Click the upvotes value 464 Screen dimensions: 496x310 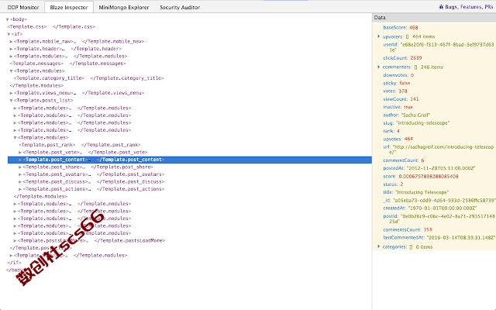[x=408, y=139]
